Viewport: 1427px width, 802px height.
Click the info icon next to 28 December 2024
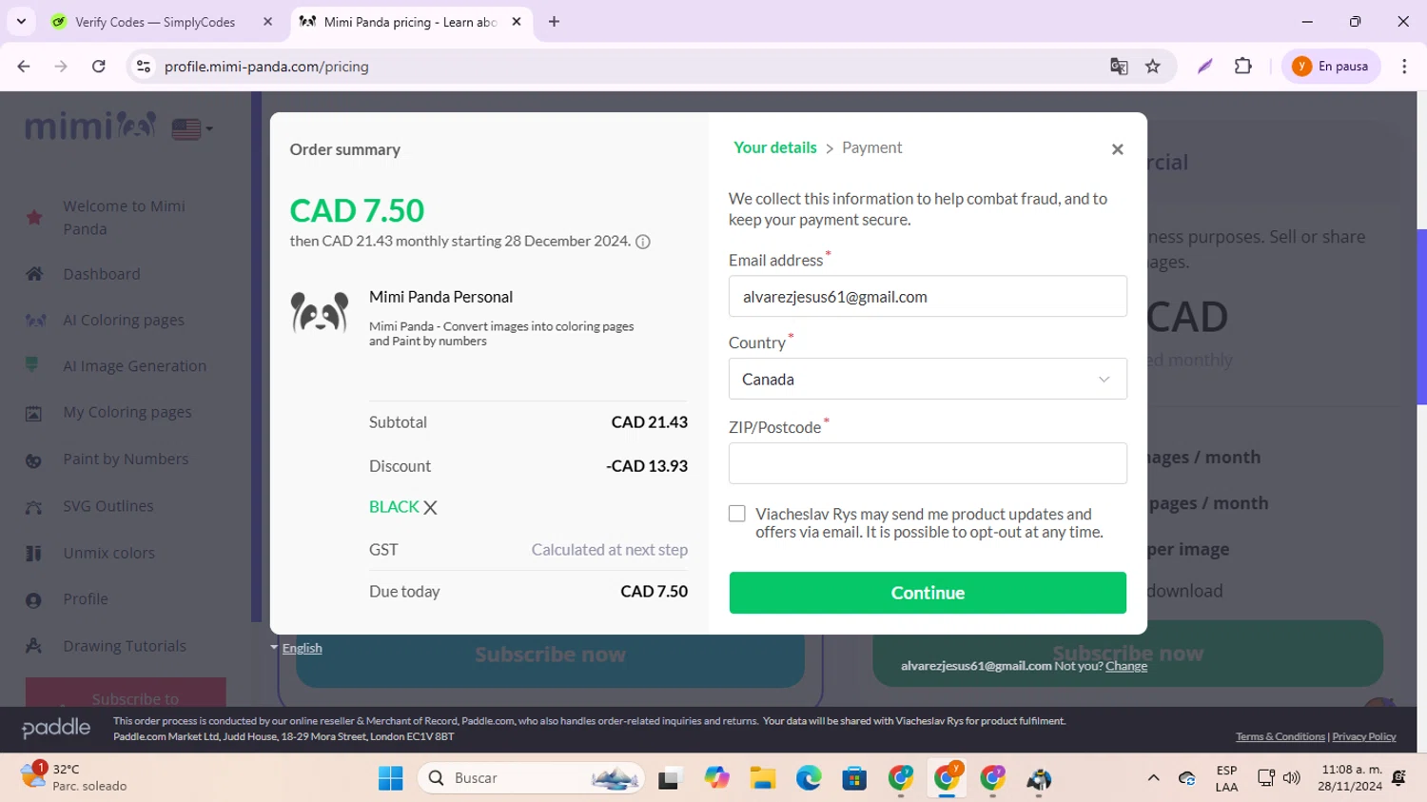coord(643,242)
